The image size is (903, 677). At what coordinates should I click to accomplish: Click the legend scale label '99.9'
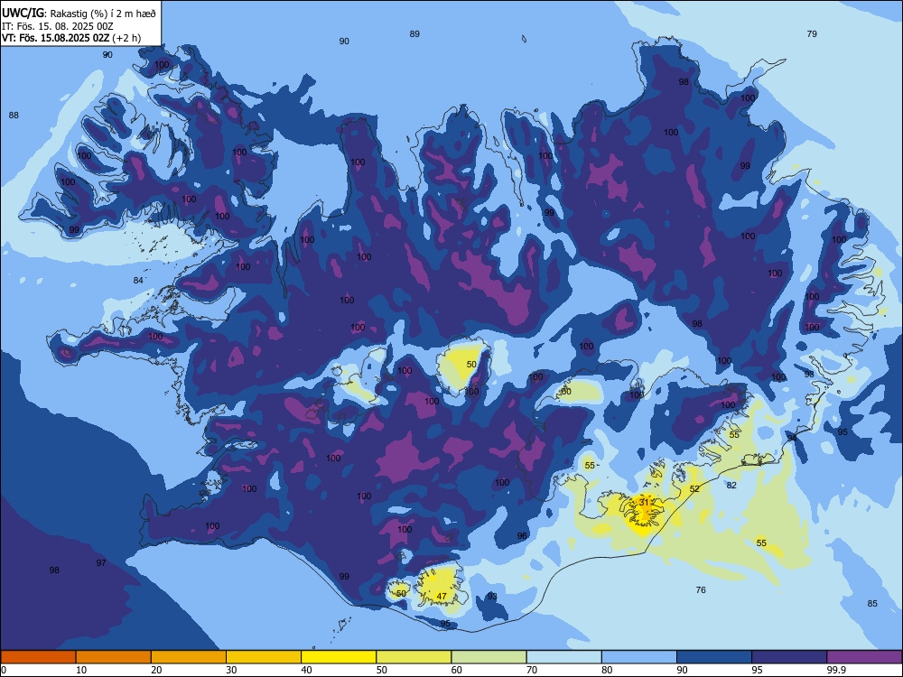(x=835, y=670)
